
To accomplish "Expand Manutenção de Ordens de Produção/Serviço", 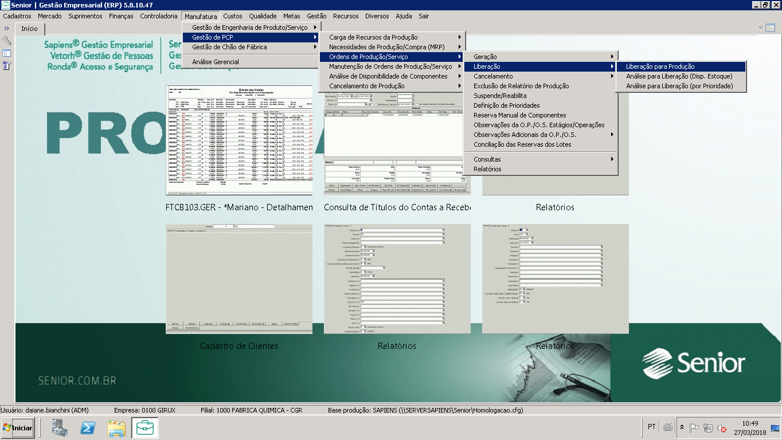I will pyautogui.click(x=392, y=66).
